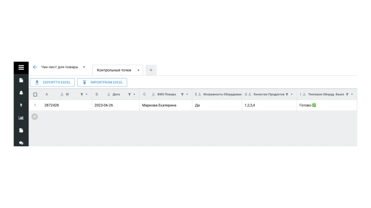Image resolution: width=371 pixels, height=208 pixels.
Task: Open the lower document icon in the sidebar
Action: [x=21, y=130]
